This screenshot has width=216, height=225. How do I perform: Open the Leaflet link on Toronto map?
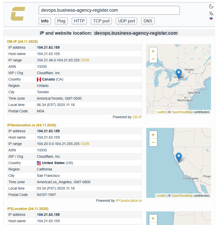(161, 112)
